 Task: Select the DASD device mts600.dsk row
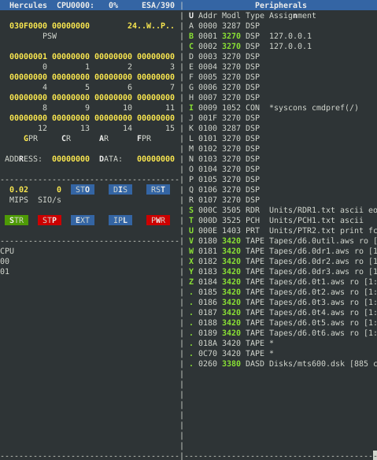(x=283, y=364)
